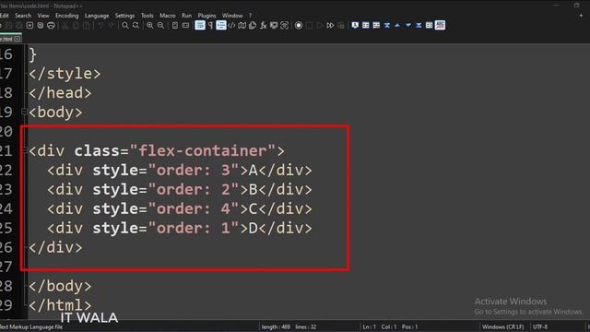Click the Paste toolbar icon
Viewport: 590px width, 332px height.
(x=86, y=25)
